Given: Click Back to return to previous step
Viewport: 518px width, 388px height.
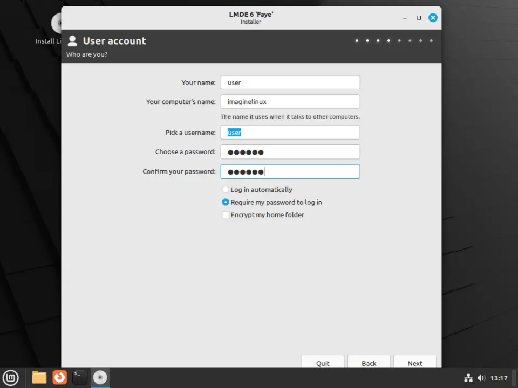Looking at the screenshot, I should [369, 363].
